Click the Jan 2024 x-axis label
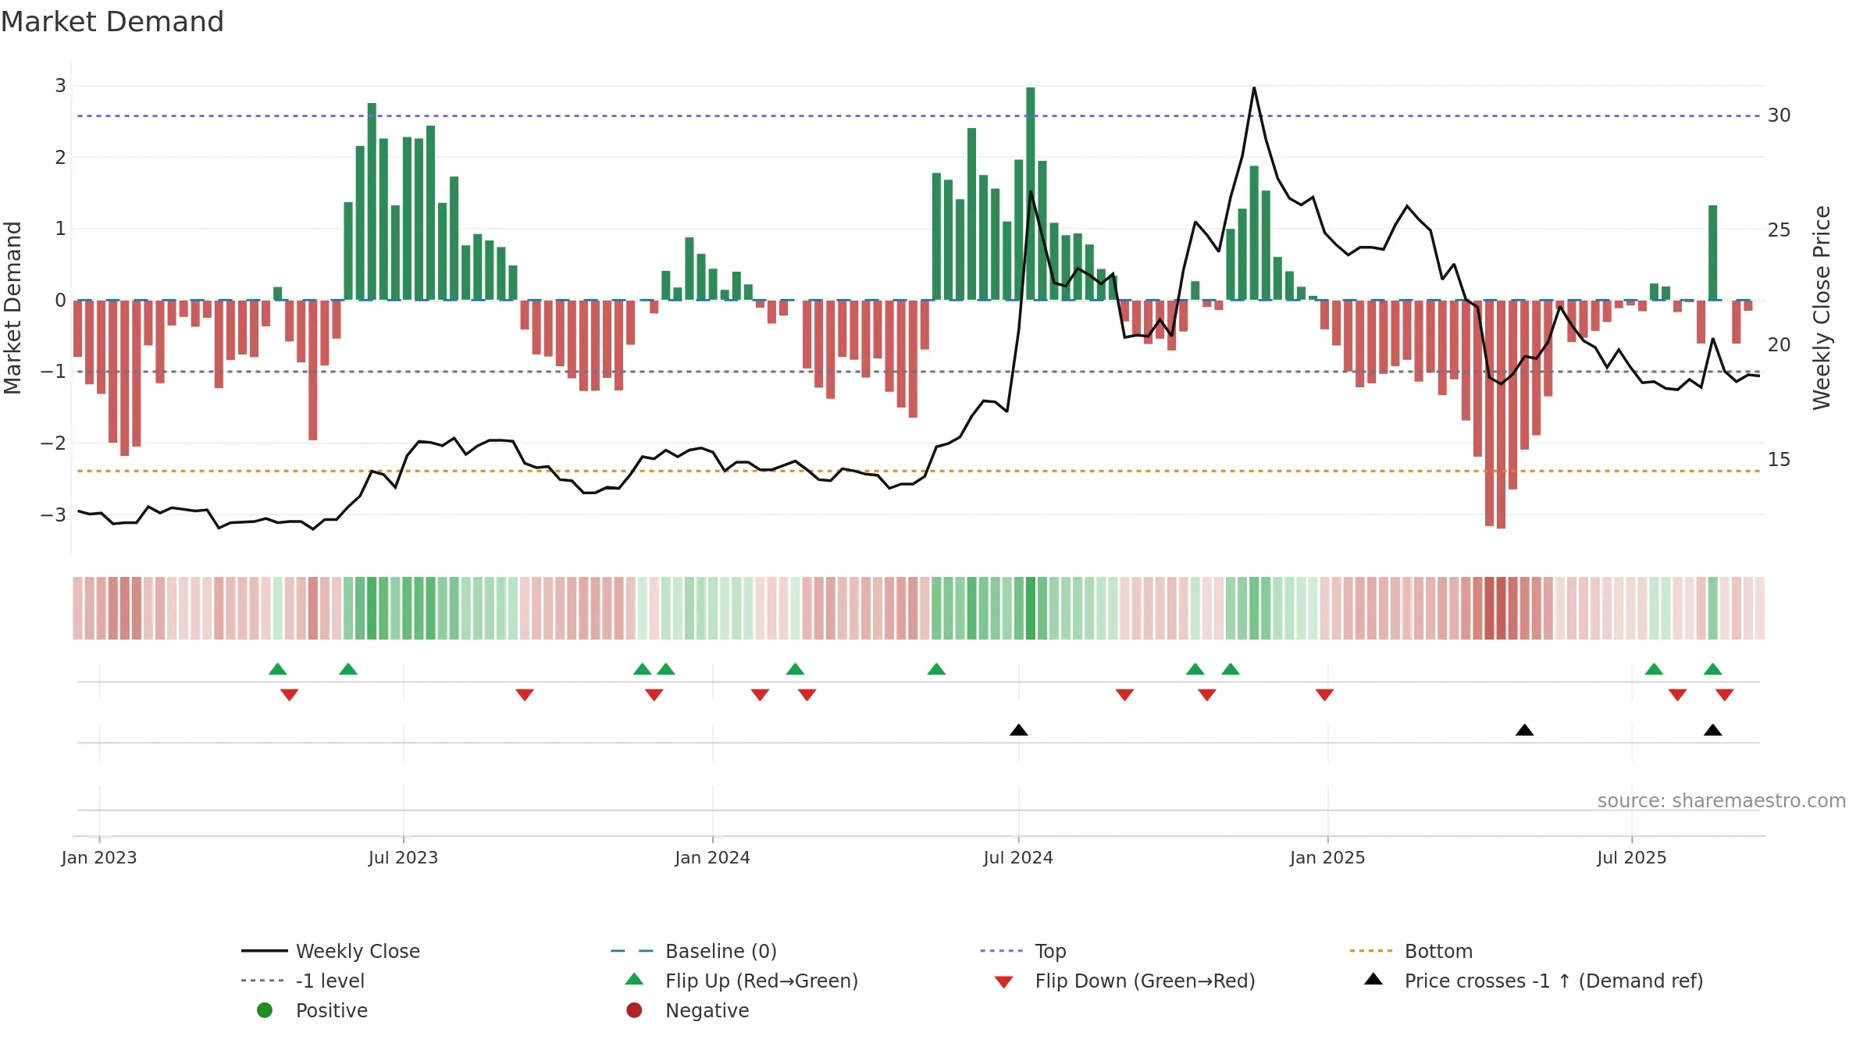 [x=712, y=858]
